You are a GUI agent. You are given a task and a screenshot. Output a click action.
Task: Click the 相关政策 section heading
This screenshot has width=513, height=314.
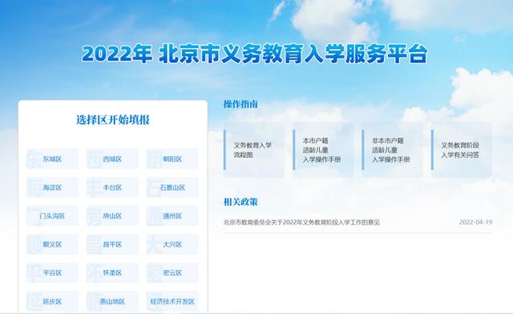pyautogui.click(x=240, y=202)
